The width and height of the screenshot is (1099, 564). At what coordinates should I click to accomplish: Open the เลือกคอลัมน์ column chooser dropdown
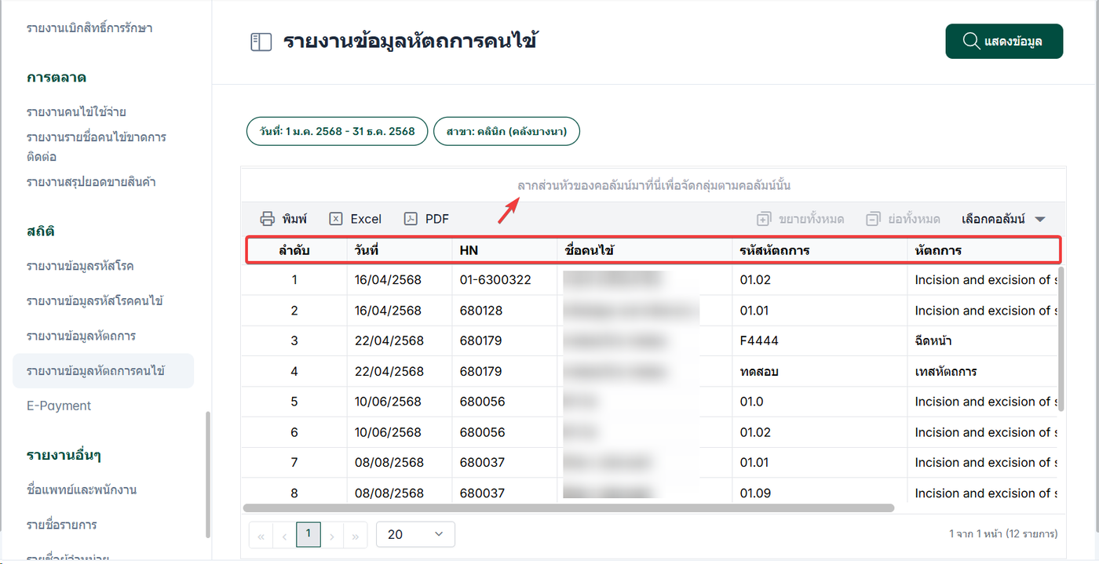tap(1004, 219)
